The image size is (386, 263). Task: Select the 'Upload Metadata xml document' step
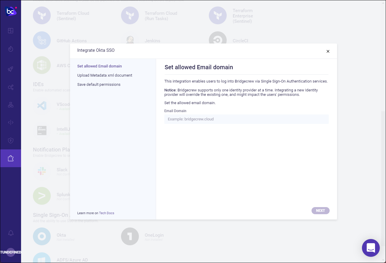(x=105, y=75)
